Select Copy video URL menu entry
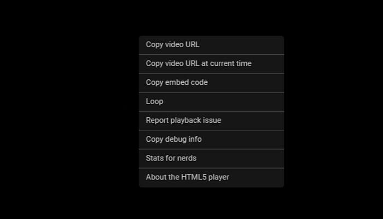 (211, 45)
